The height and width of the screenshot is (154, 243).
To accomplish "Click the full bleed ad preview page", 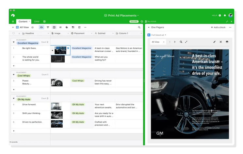I will (190, 94).
